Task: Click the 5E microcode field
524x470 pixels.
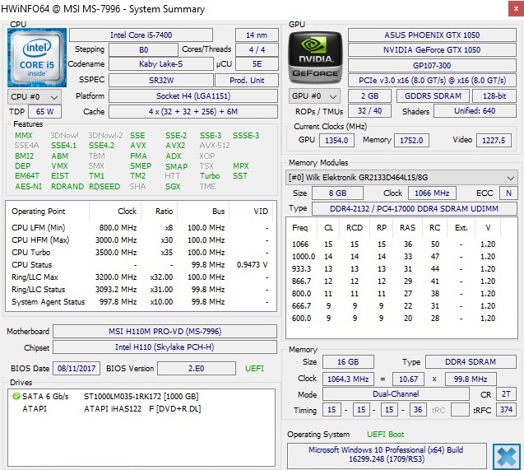Action: [x=257, y=64]
